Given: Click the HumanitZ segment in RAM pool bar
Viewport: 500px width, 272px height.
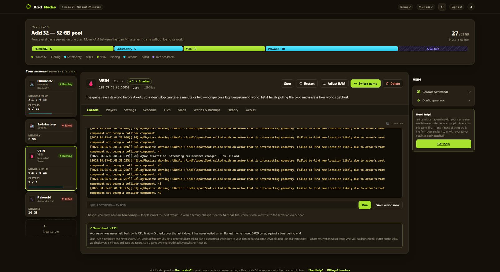Looking at the screenshot, I should click(x=73, y=49).
